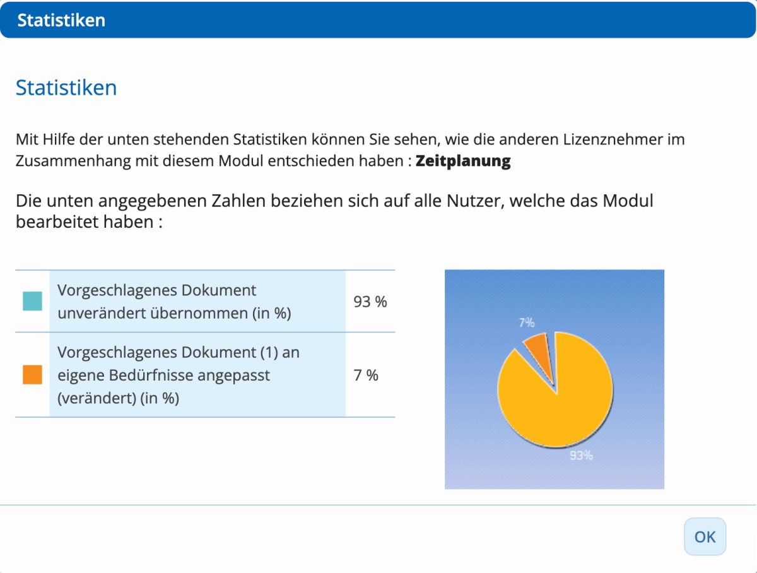The height and width of the screenshot is (573, 757).
Task: Click the blue Statistiken heading
Action: pos(66,87)
